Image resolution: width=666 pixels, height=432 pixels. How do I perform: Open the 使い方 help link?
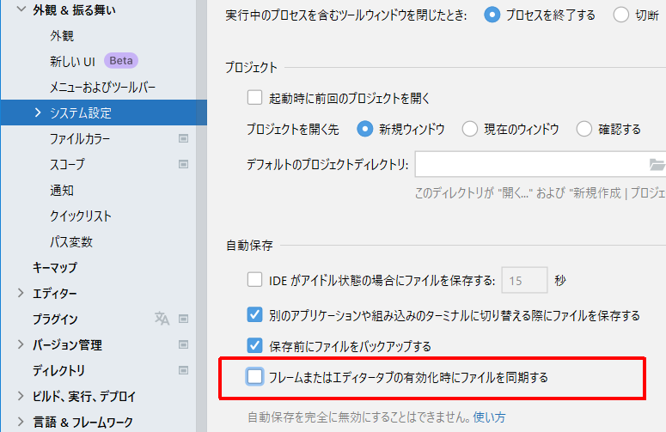tap(489, 417)
